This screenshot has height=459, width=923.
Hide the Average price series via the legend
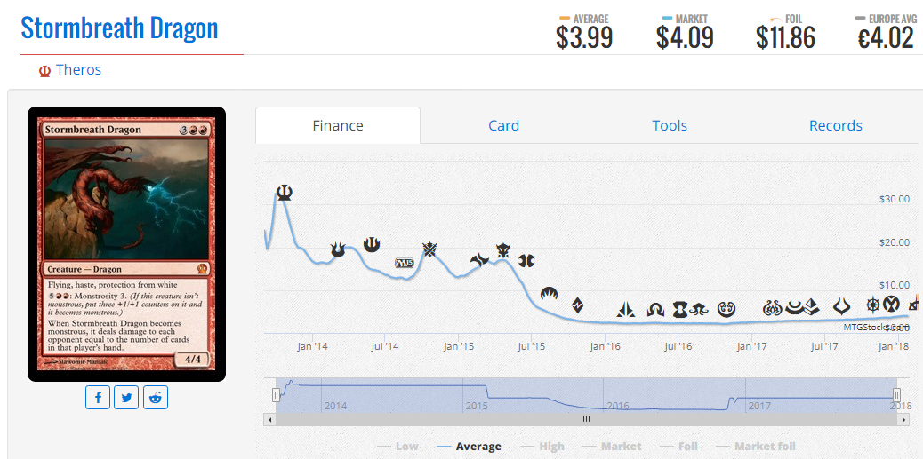[470, 447]
